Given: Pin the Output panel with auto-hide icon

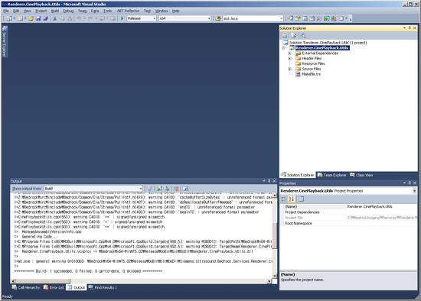Looking at the screenshot, I should tap(269, 181).
